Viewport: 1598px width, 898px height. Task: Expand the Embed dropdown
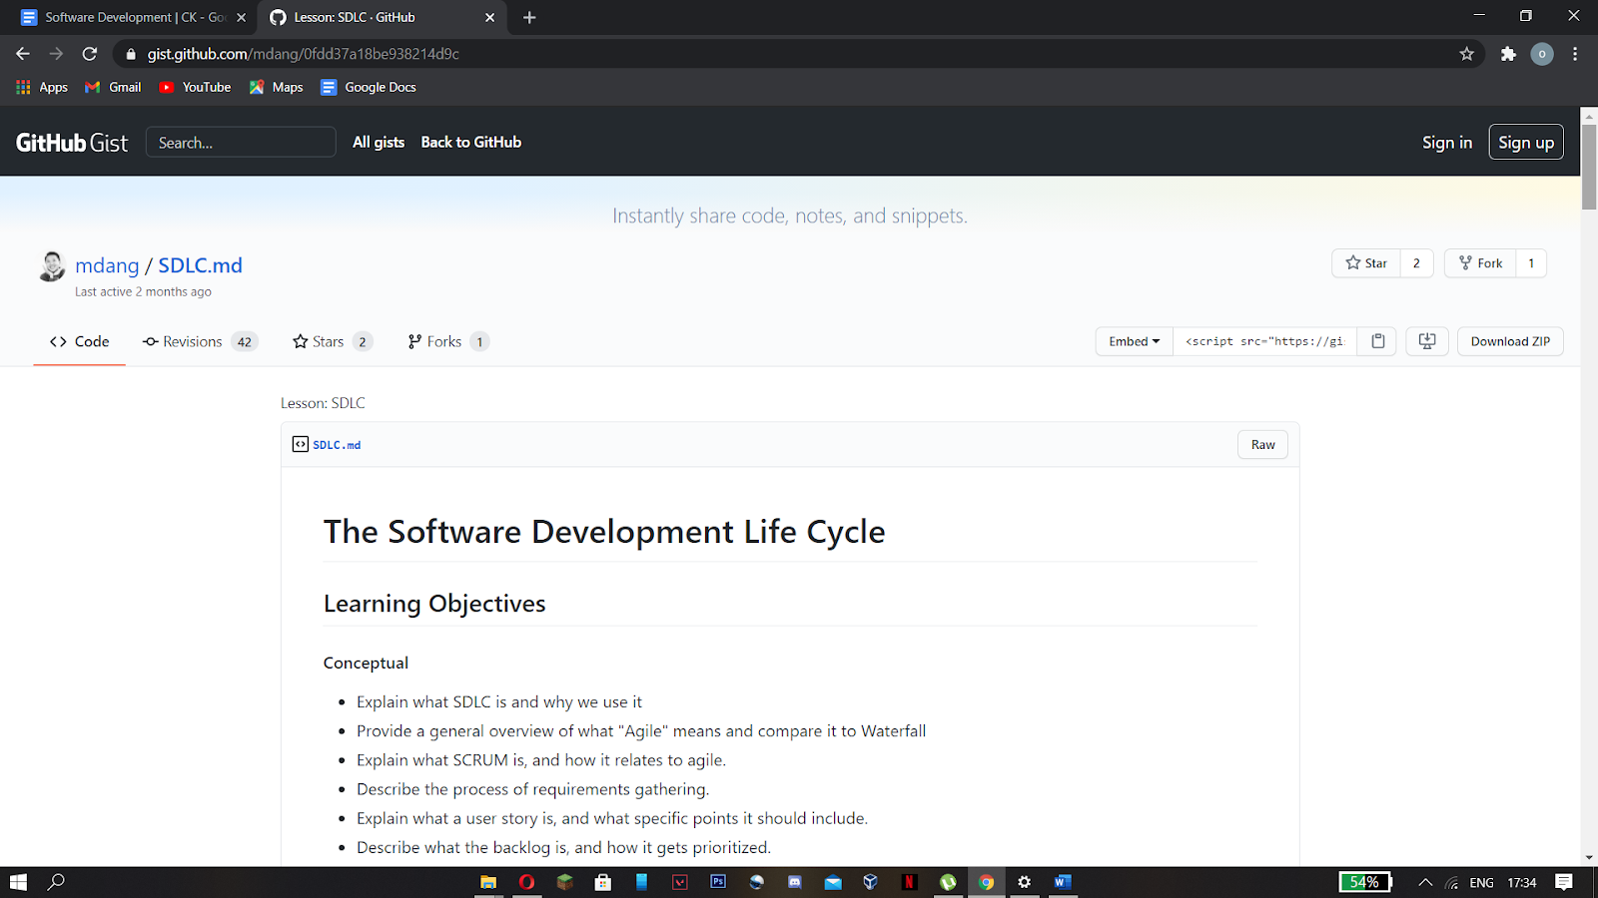coord(1134,341)
